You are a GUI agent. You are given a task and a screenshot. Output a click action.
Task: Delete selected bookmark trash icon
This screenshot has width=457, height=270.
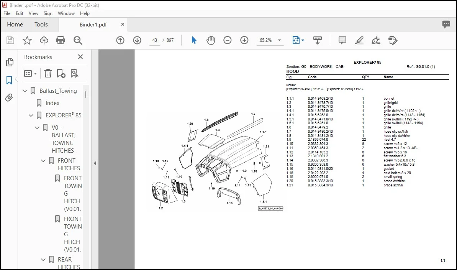tap(48, 73)
